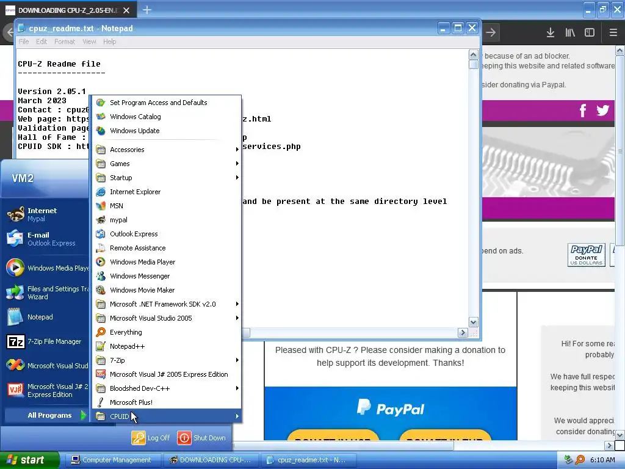Toggle browser sidebar icon
625x469 pixels.
click(590, 32)
